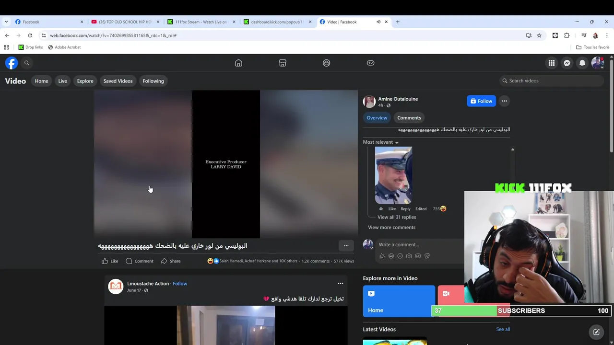Like the video
Screen dimensions: 614x345
click(110, 261)
